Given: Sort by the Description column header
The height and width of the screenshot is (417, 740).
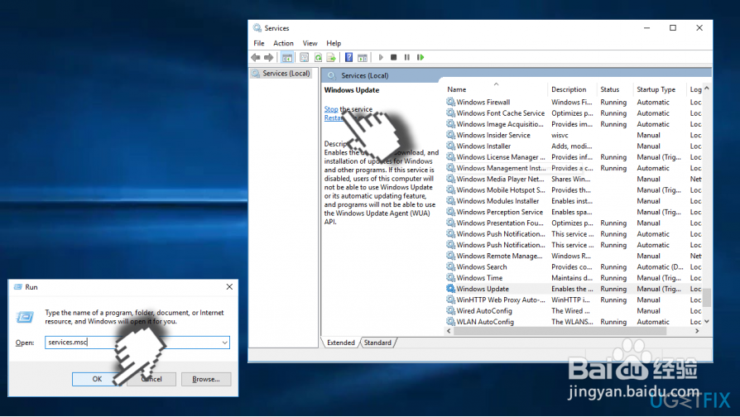Looking at the screenshot, I should point(571,89).
